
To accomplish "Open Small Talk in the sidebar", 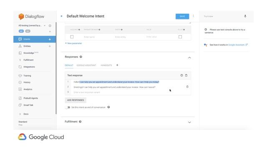I will pyautogui.click(x=28, y=105).
